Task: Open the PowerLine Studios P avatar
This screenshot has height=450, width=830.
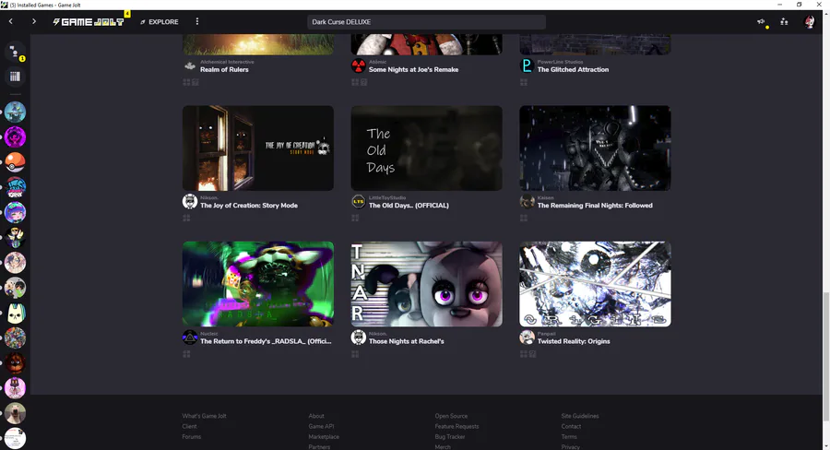Action: click(x=527, y=66)
